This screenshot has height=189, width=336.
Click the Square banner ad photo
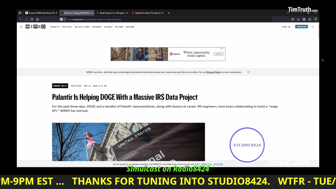139,54
